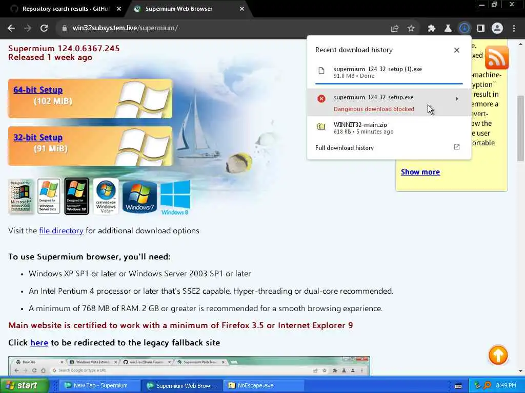Click here for legacy fallback site
Viewport: 525px width, 393px height.
(39, 343)
